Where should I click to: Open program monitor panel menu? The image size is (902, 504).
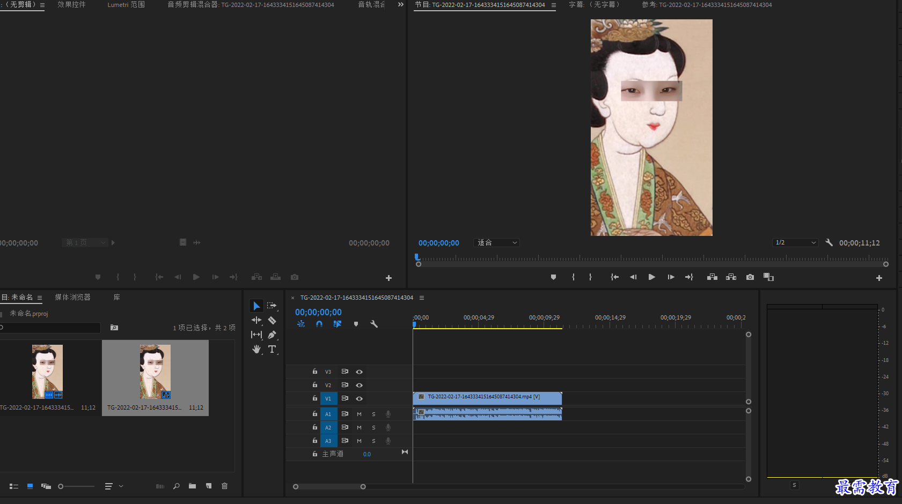point(553,5)
